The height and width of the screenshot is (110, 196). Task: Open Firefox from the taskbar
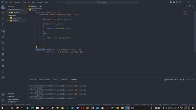pos(87,108)
